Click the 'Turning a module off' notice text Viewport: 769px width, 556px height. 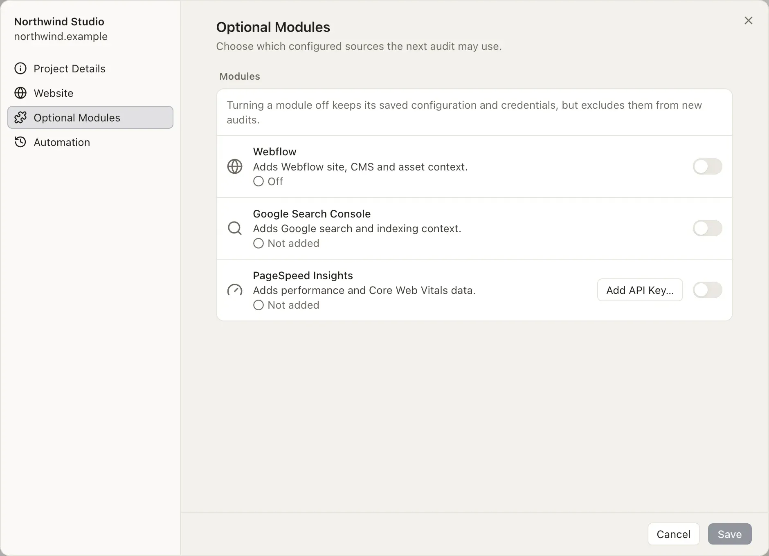coord(464,112)
